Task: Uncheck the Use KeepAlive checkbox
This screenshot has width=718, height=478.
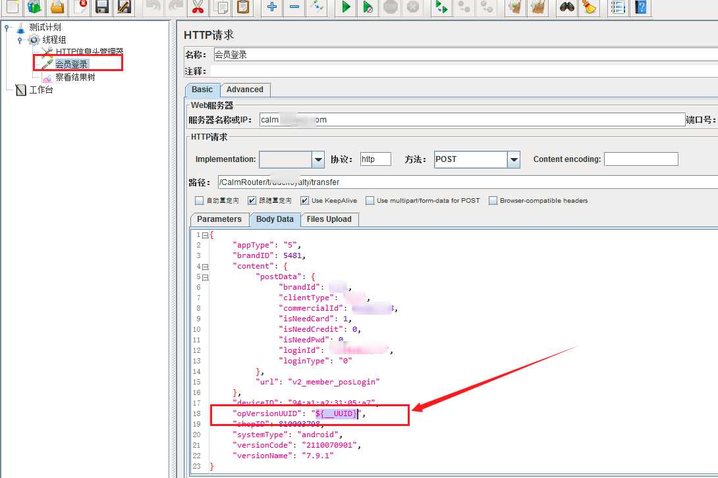Action: click(x=304, y=201)
